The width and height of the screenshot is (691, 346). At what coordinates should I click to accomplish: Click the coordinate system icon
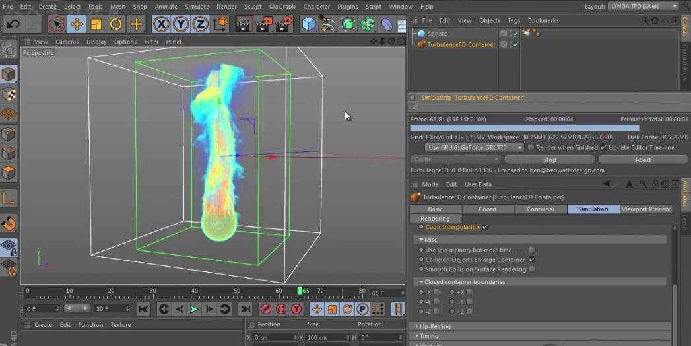[x=220, y=24]
